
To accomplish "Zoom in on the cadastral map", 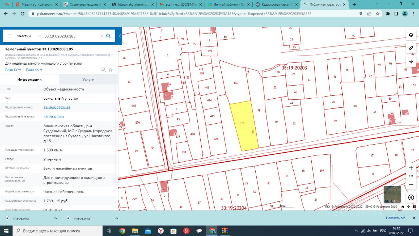I will (x=411, y=168).
